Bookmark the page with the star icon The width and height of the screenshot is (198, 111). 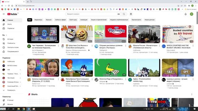pos(185,6)
